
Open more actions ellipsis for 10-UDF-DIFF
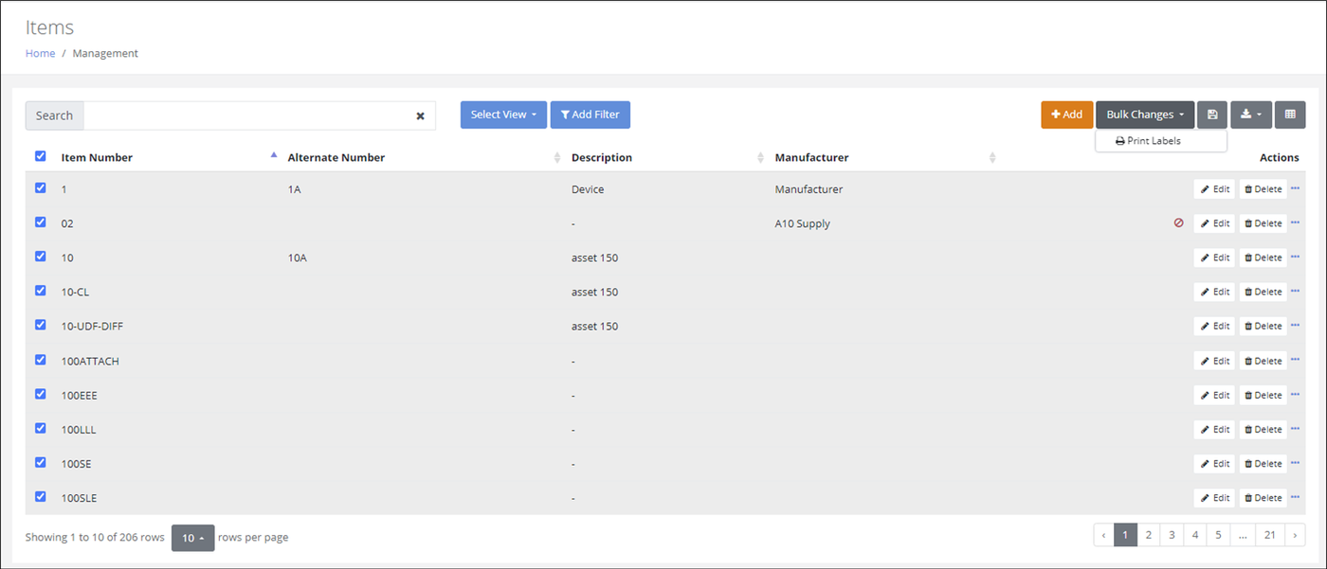[x=1295, y=325]
